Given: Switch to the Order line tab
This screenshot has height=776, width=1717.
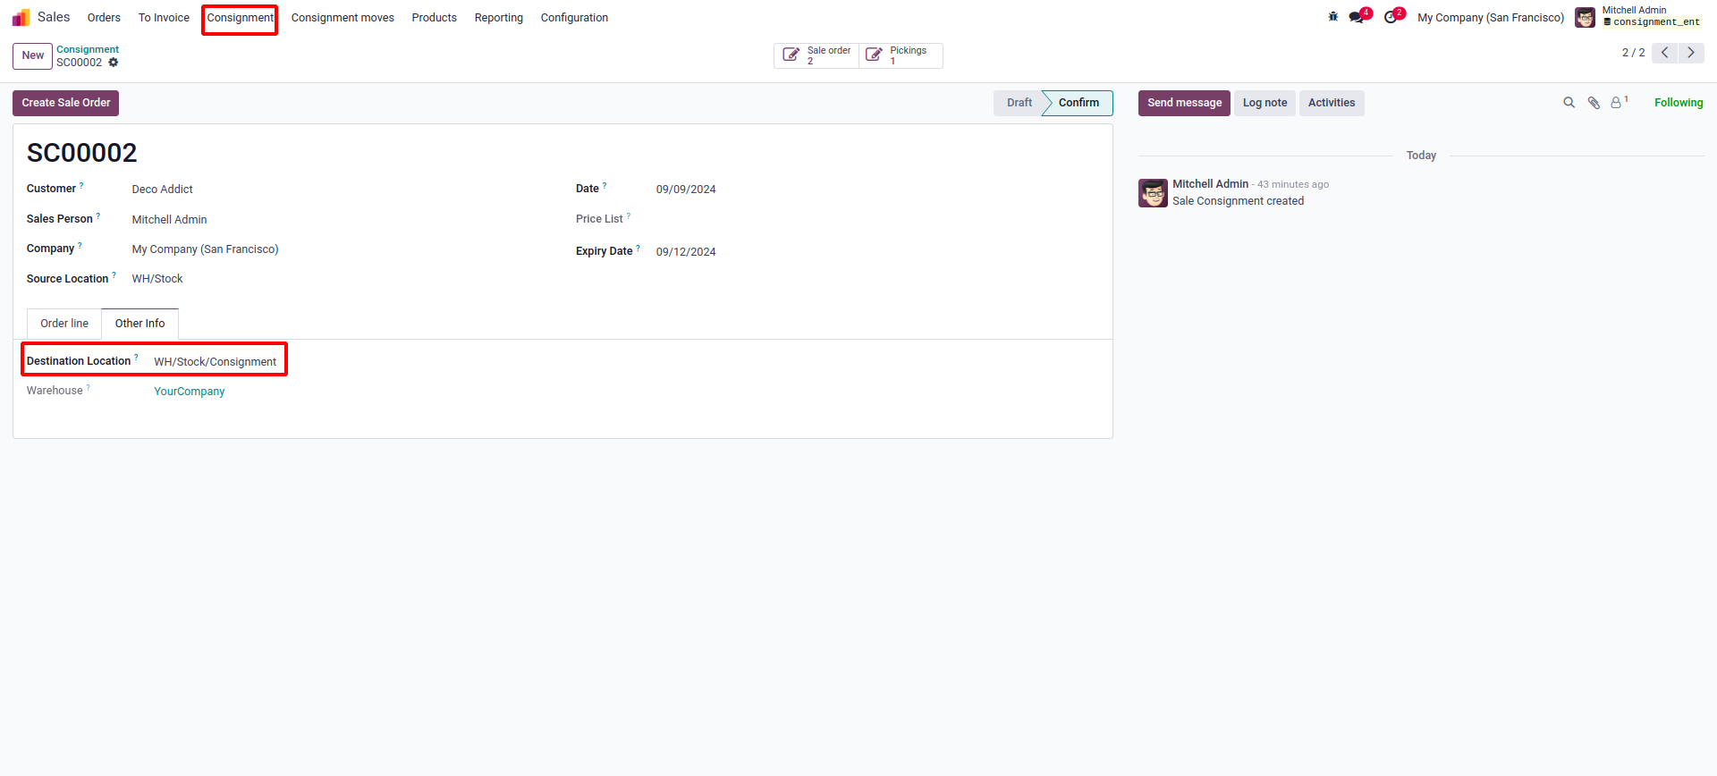Looking at the screenshot, I should point(64,324).
